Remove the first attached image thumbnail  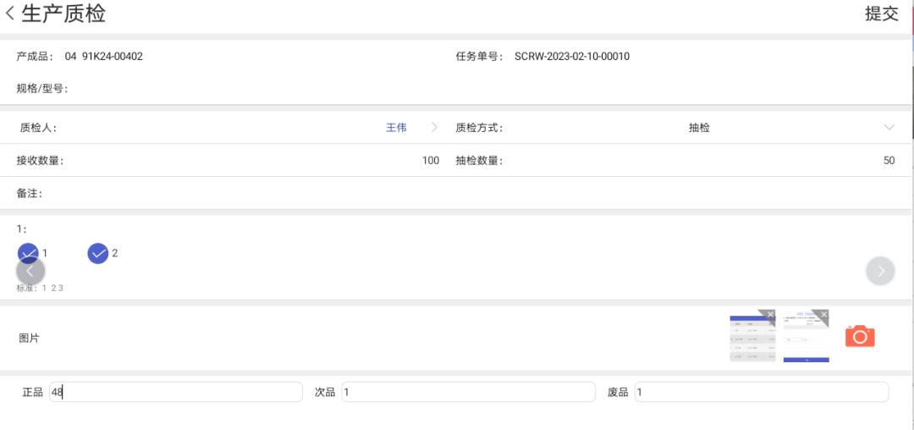click(770, 315)
